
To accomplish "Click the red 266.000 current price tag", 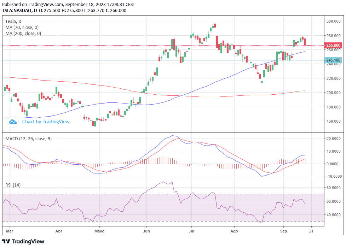I will tap(333, 46).
